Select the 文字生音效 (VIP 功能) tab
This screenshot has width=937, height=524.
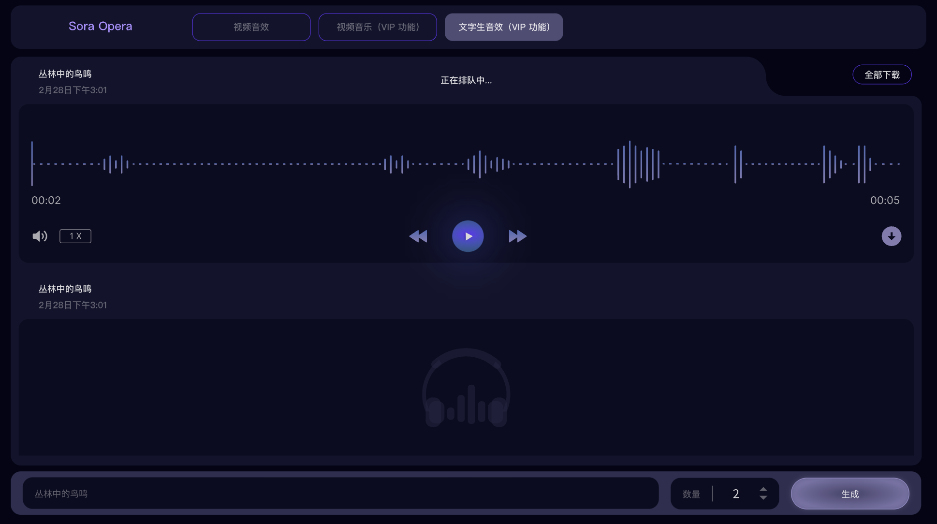[x=503, y=27]
